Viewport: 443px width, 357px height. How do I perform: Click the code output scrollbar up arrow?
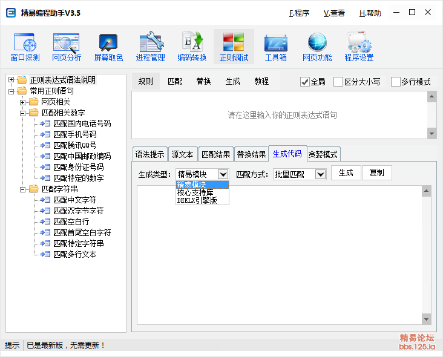pos(426,191)
